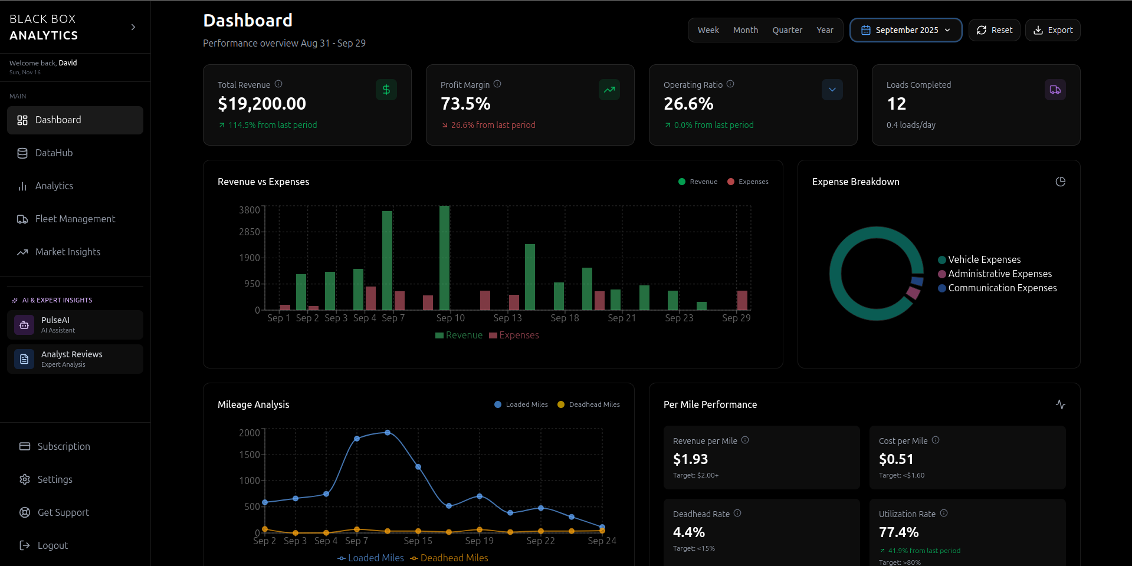
Task: Switch to Year time range
Action: pos(825,30)
